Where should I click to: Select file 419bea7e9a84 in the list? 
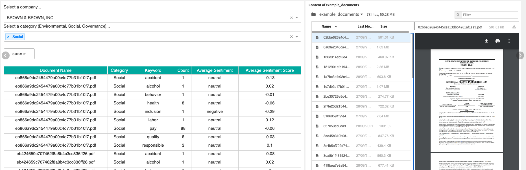361,165
